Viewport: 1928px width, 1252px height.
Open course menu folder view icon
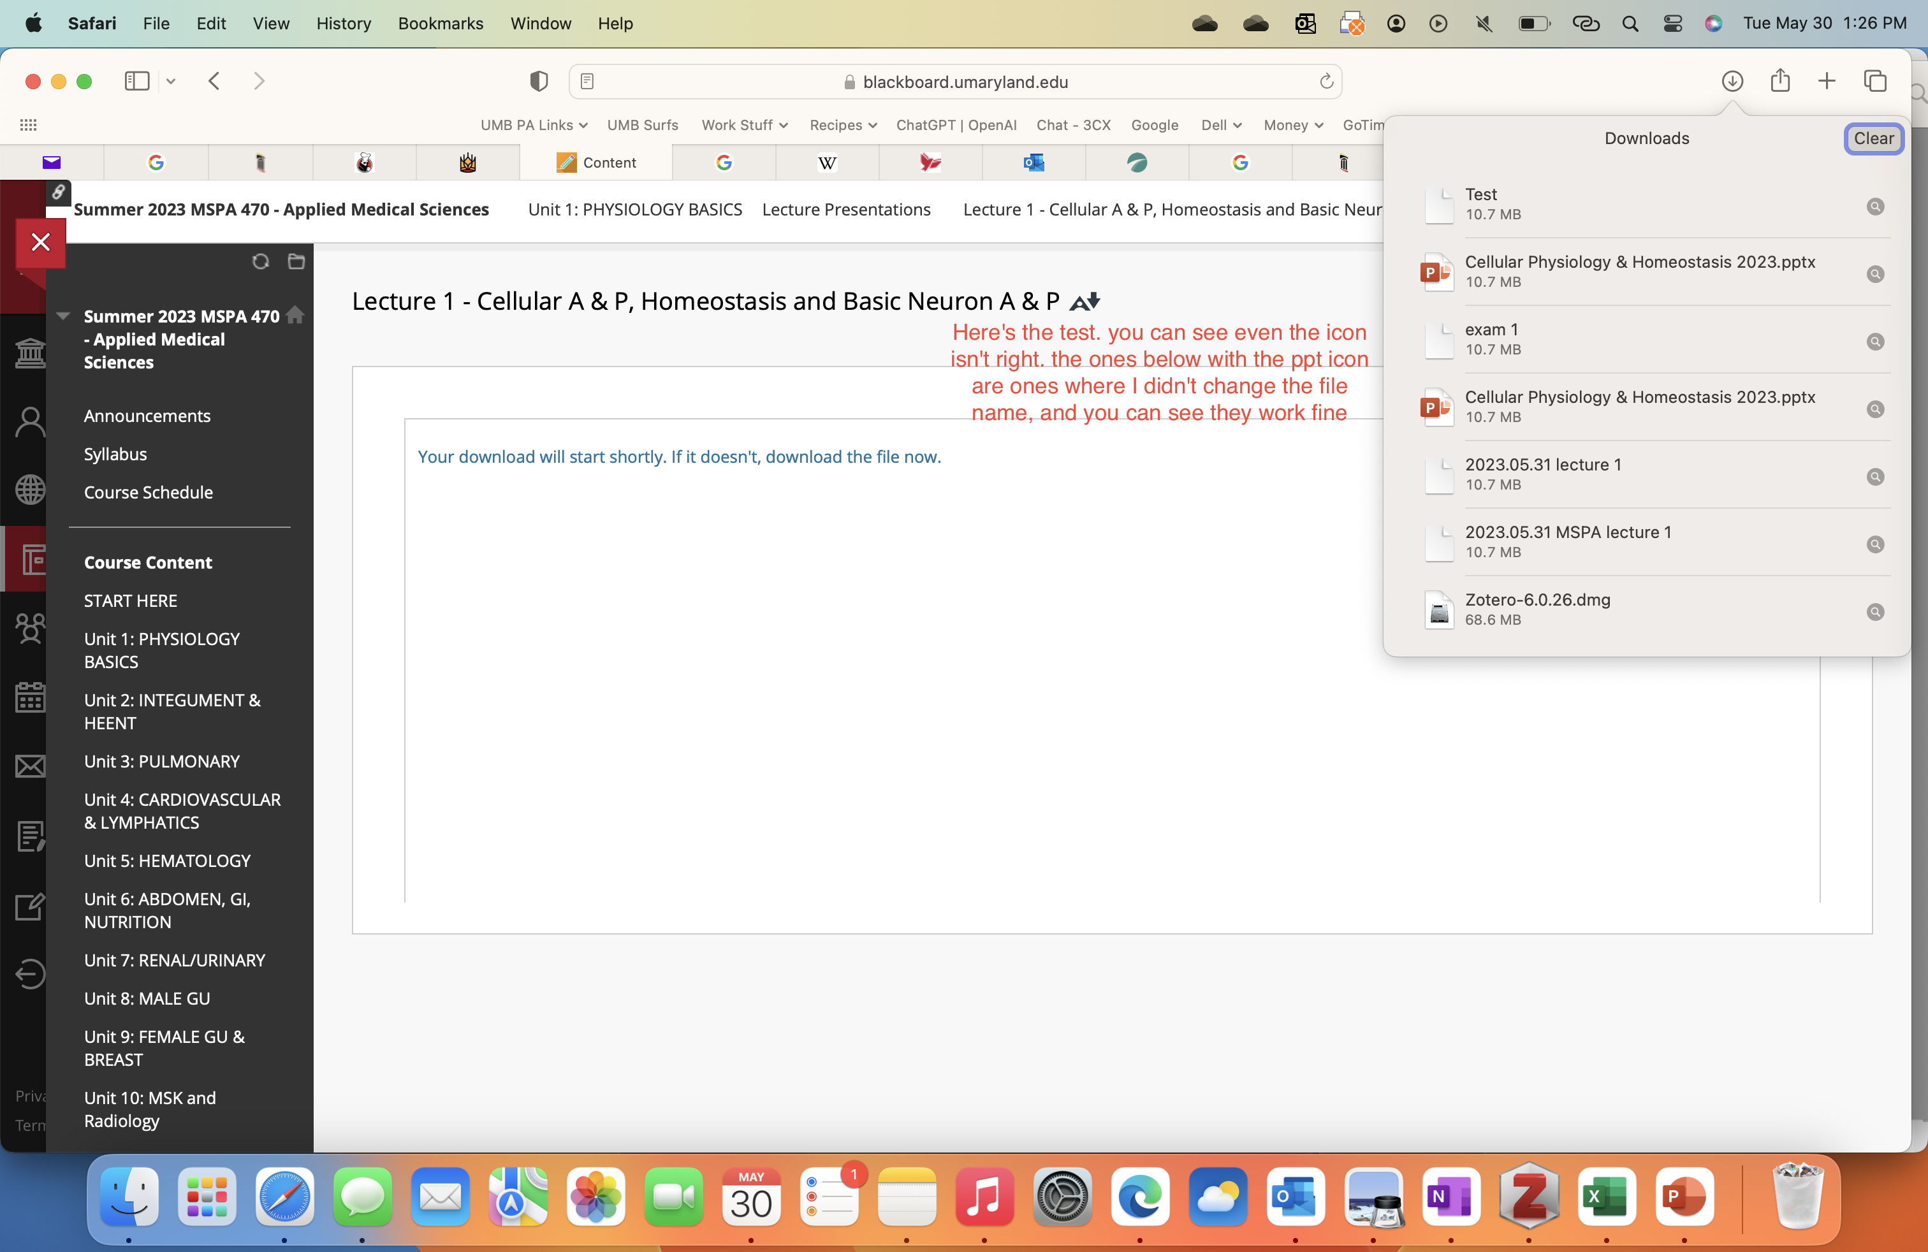(296, 261)
